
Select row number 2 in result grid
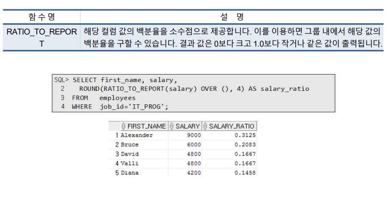click(117, 145)
